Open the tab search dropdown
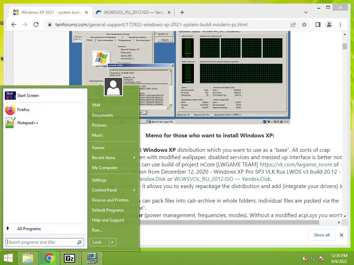The height and width of the screenshot is (265, 354). click(306, 12)
